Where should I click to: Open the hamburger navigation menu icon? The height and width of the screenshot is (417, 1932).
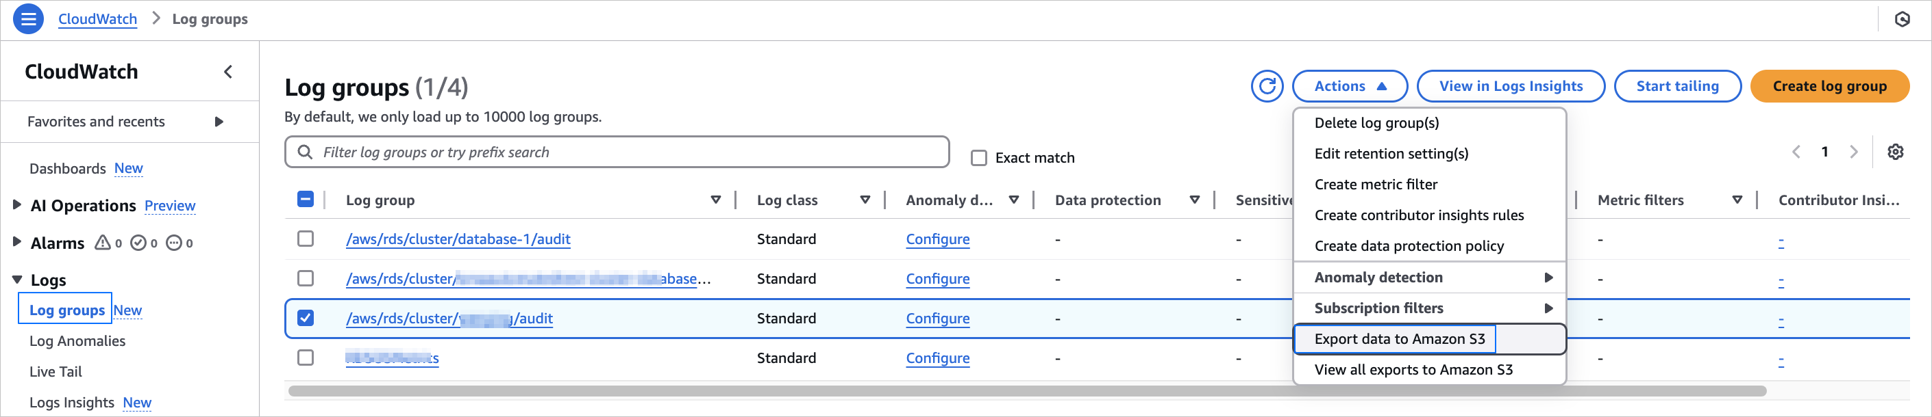[29, 18]
